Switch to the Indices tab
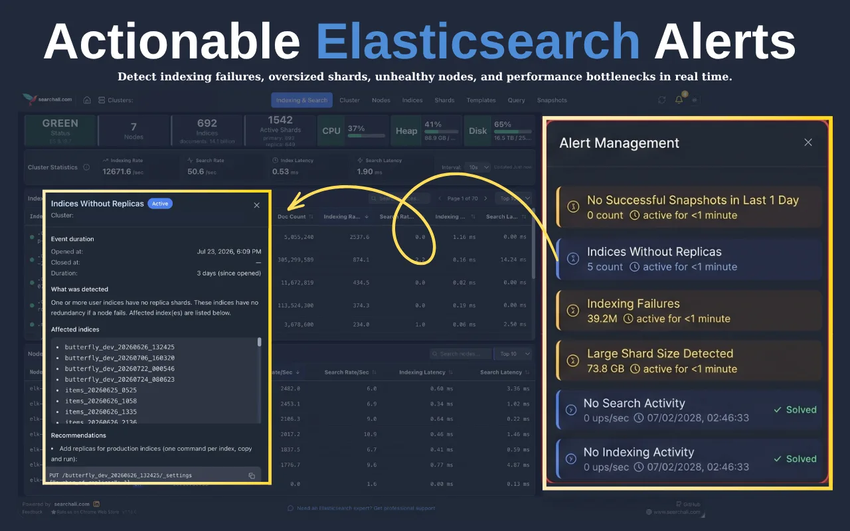This screenshot has height=531, width=850. tap(412, 100)
